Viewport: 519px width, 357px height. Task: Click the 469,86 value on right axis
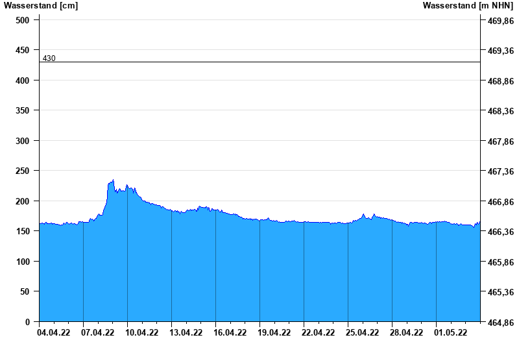(x=500, y=21)
